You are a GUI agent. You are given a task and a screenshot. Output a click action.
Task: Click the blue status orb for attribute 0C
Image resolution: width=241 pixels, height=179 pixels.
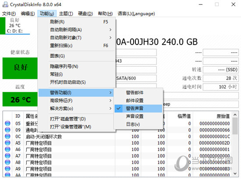[x=7, y=136]
